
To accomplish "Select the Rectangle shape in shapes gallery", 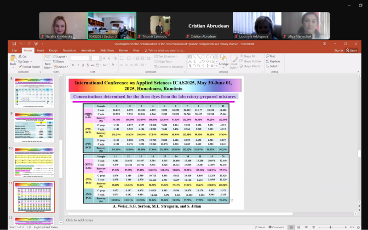I will tap(203, 57).
